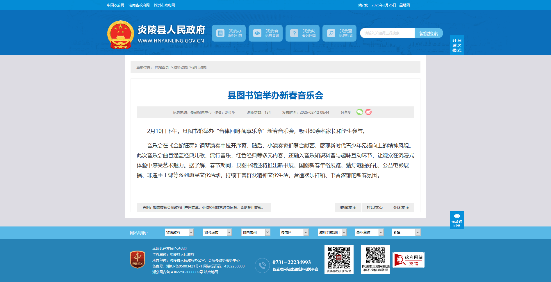The image size is (551, 282).
Task: Click the keyword search input field
Action: 387,33
